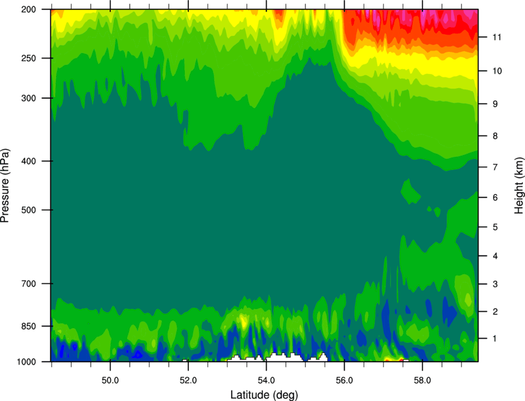Click the 7 km height label
525x401 pixels.
[x=495, y=167]
